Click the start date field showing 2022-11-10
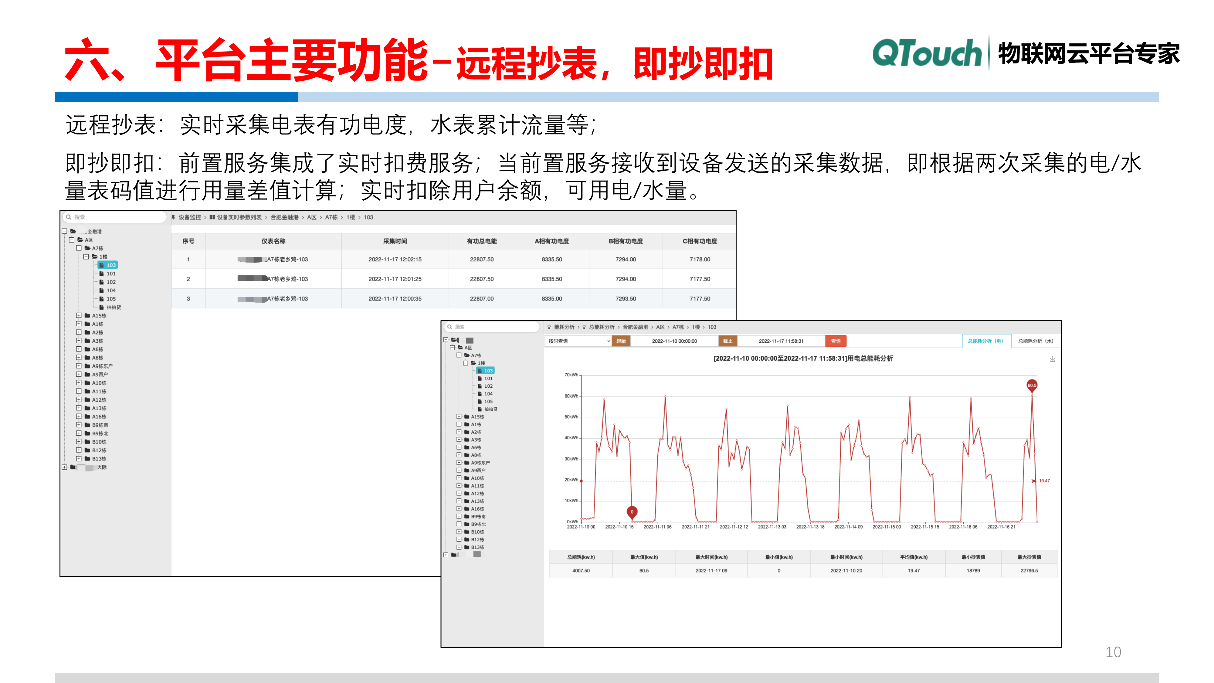 675,341
